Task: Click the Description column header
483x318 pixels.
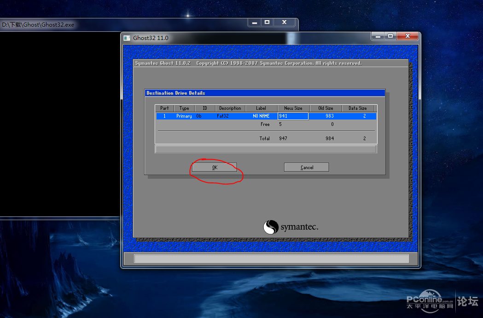Action: pyautogui.click(x=230, y=108)
